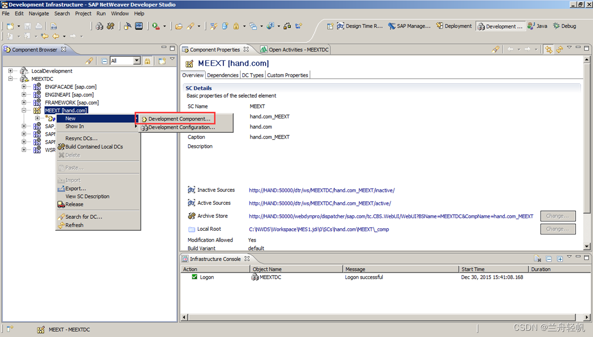The height and width of the screenshot is (337, 593).
Task: Click the gears build toolbar icon
Action: (x=110, y=26)
